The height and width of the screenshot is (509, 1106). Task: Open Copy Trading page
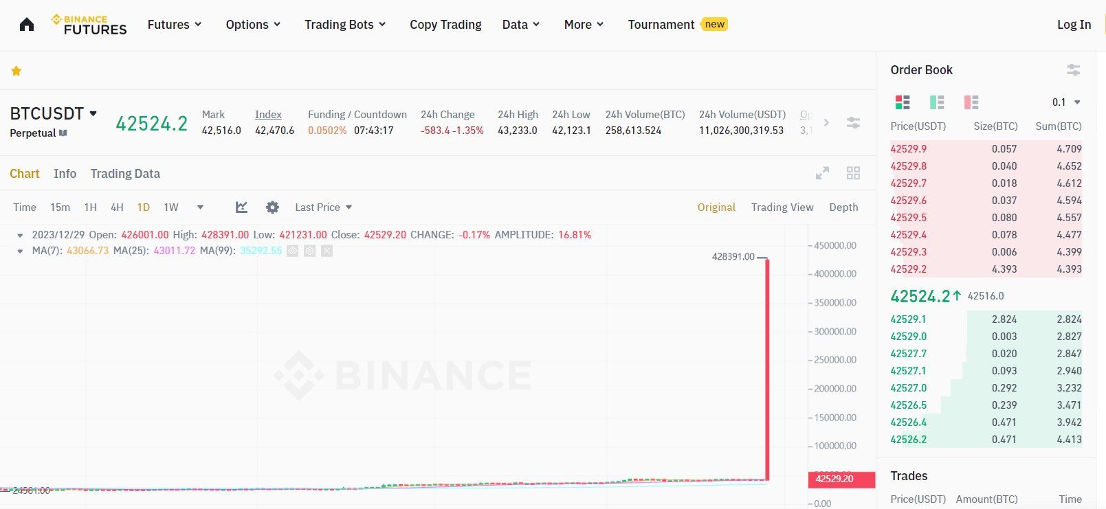[x=445, y=25]
